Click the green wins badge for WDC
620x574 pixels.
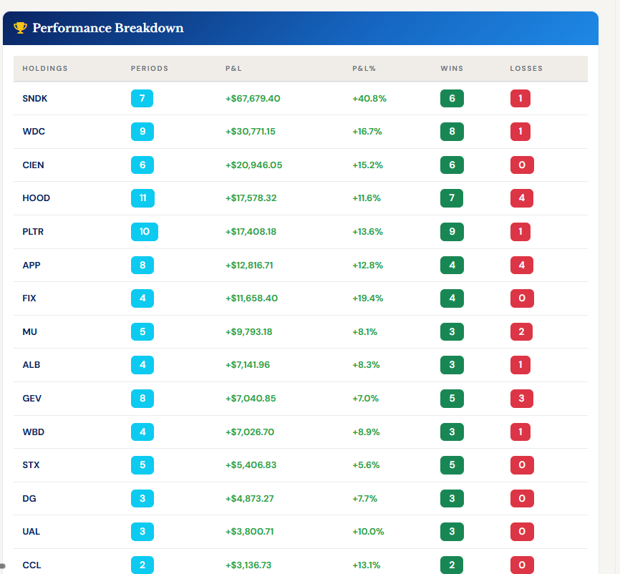pyautogui.click(x=452, y=132)
